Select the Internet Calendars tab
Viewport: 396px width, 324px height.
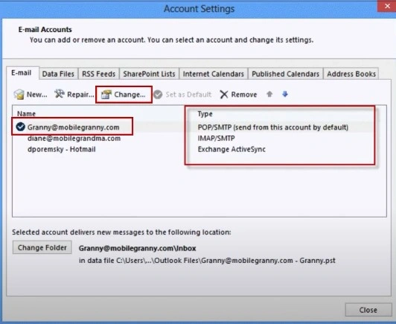pos(214,74)
